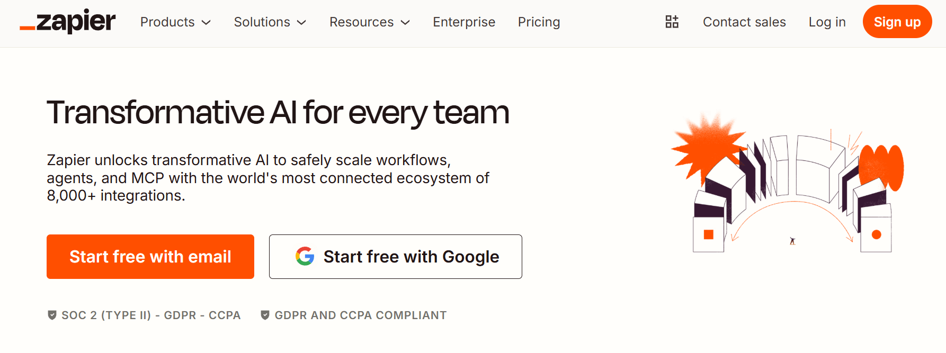
Task: Open the Solutions dropdown
Action: (x=270, y=22)
